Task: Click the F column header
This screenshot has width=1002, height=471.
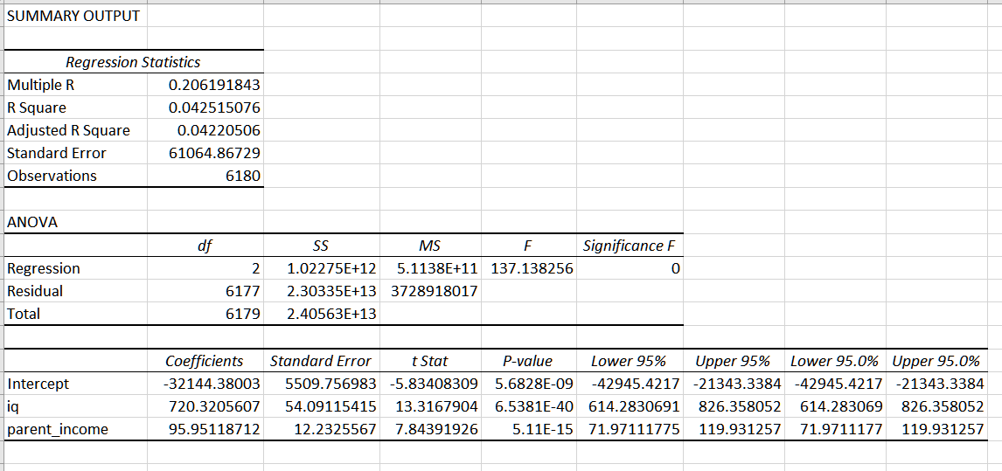Action: (529, 246)
